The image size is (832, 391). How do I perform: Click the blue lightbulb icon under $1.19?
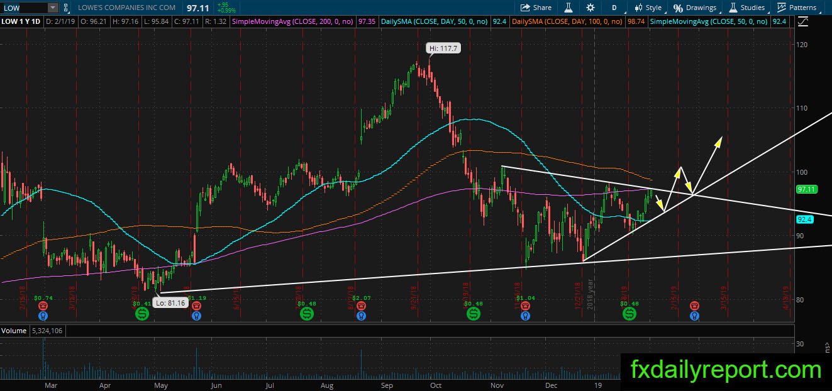pyautogui.click(x=197, y=314)
